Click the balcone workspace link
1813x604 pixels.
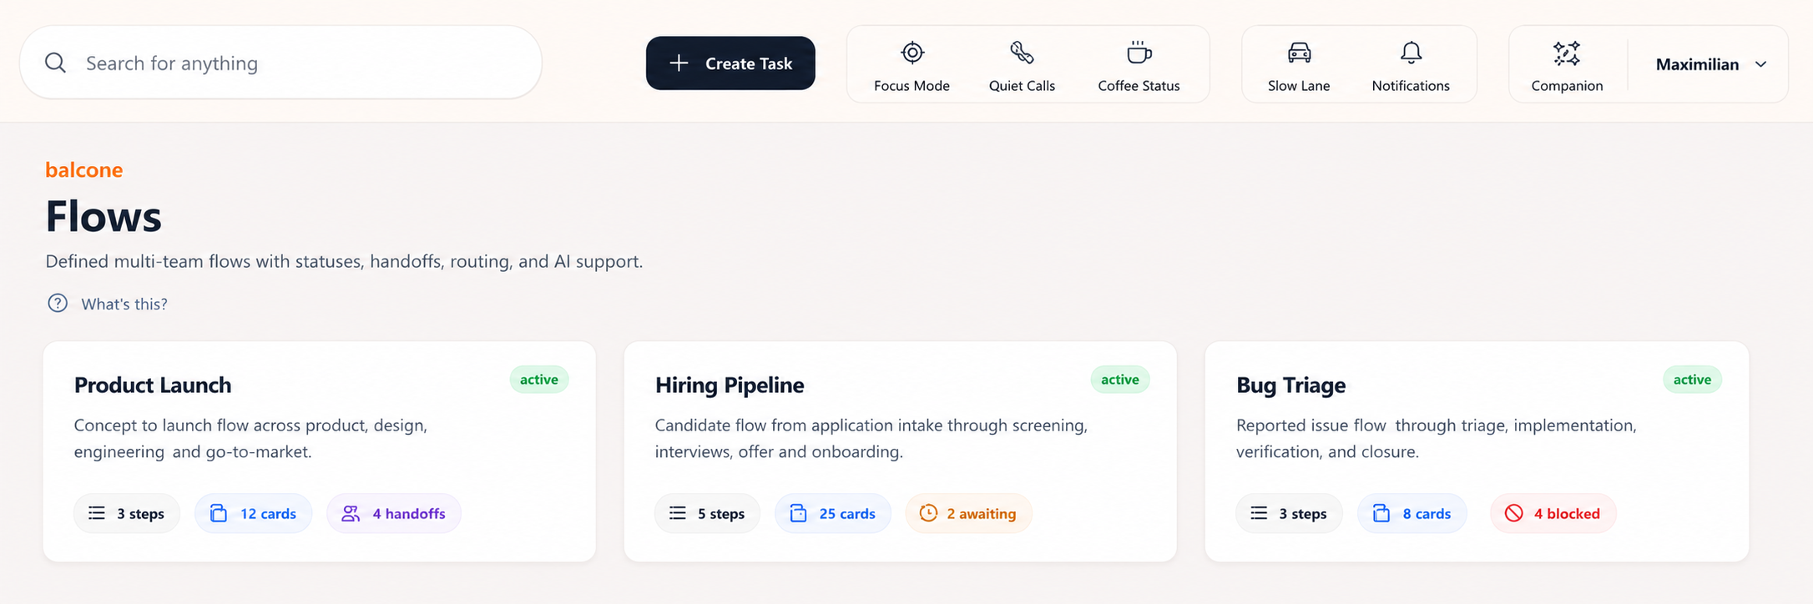[x=83, y=169]
